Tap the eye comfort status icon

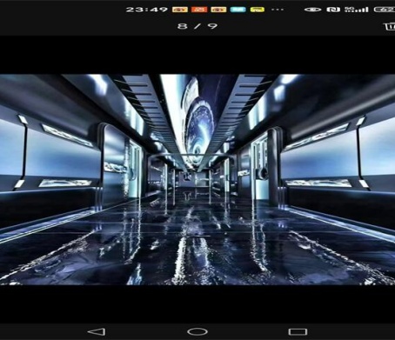[312, 10]
